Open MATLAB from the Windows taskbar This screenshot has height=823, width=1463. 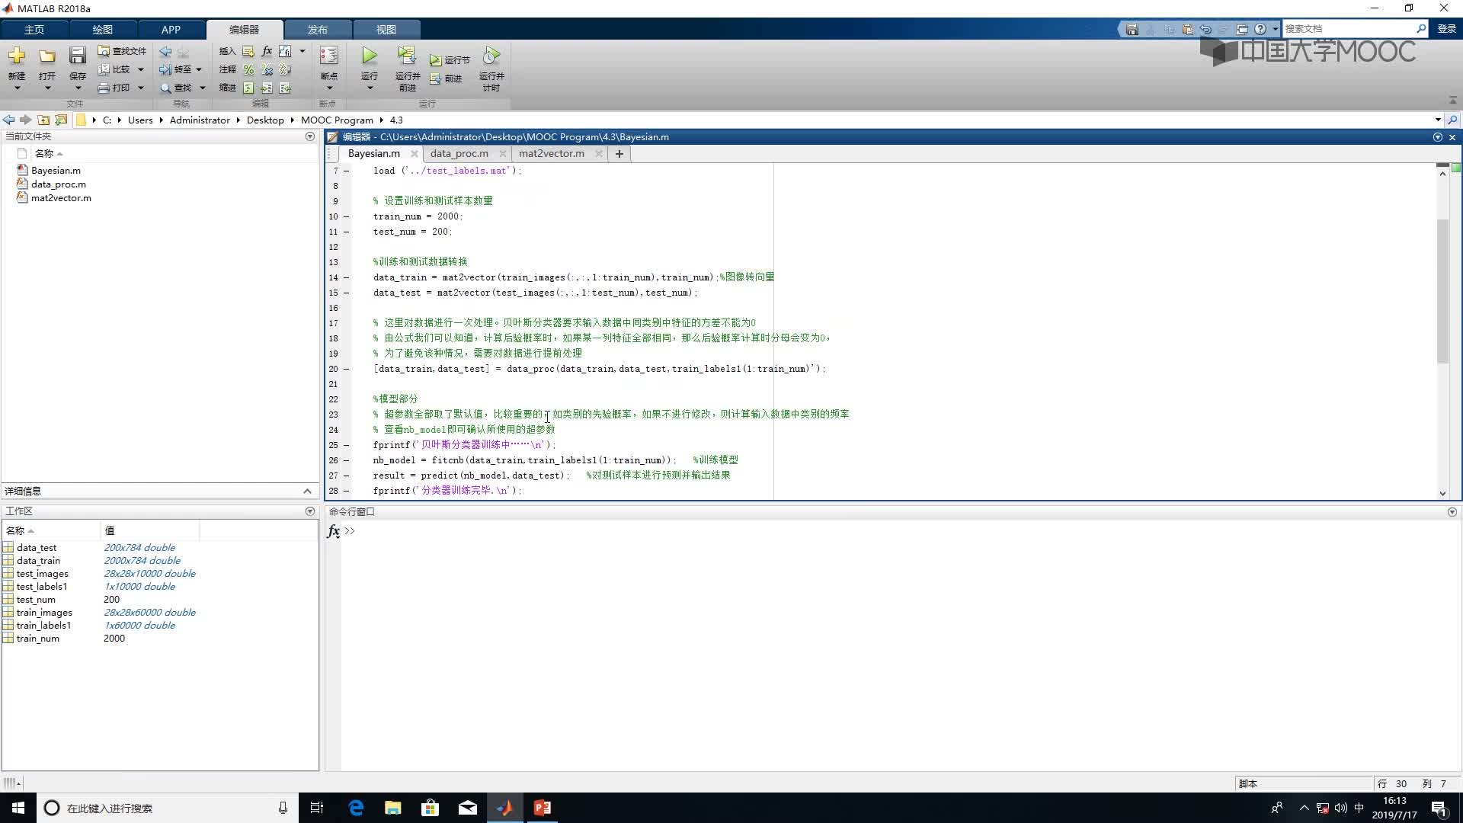[505, 808]
